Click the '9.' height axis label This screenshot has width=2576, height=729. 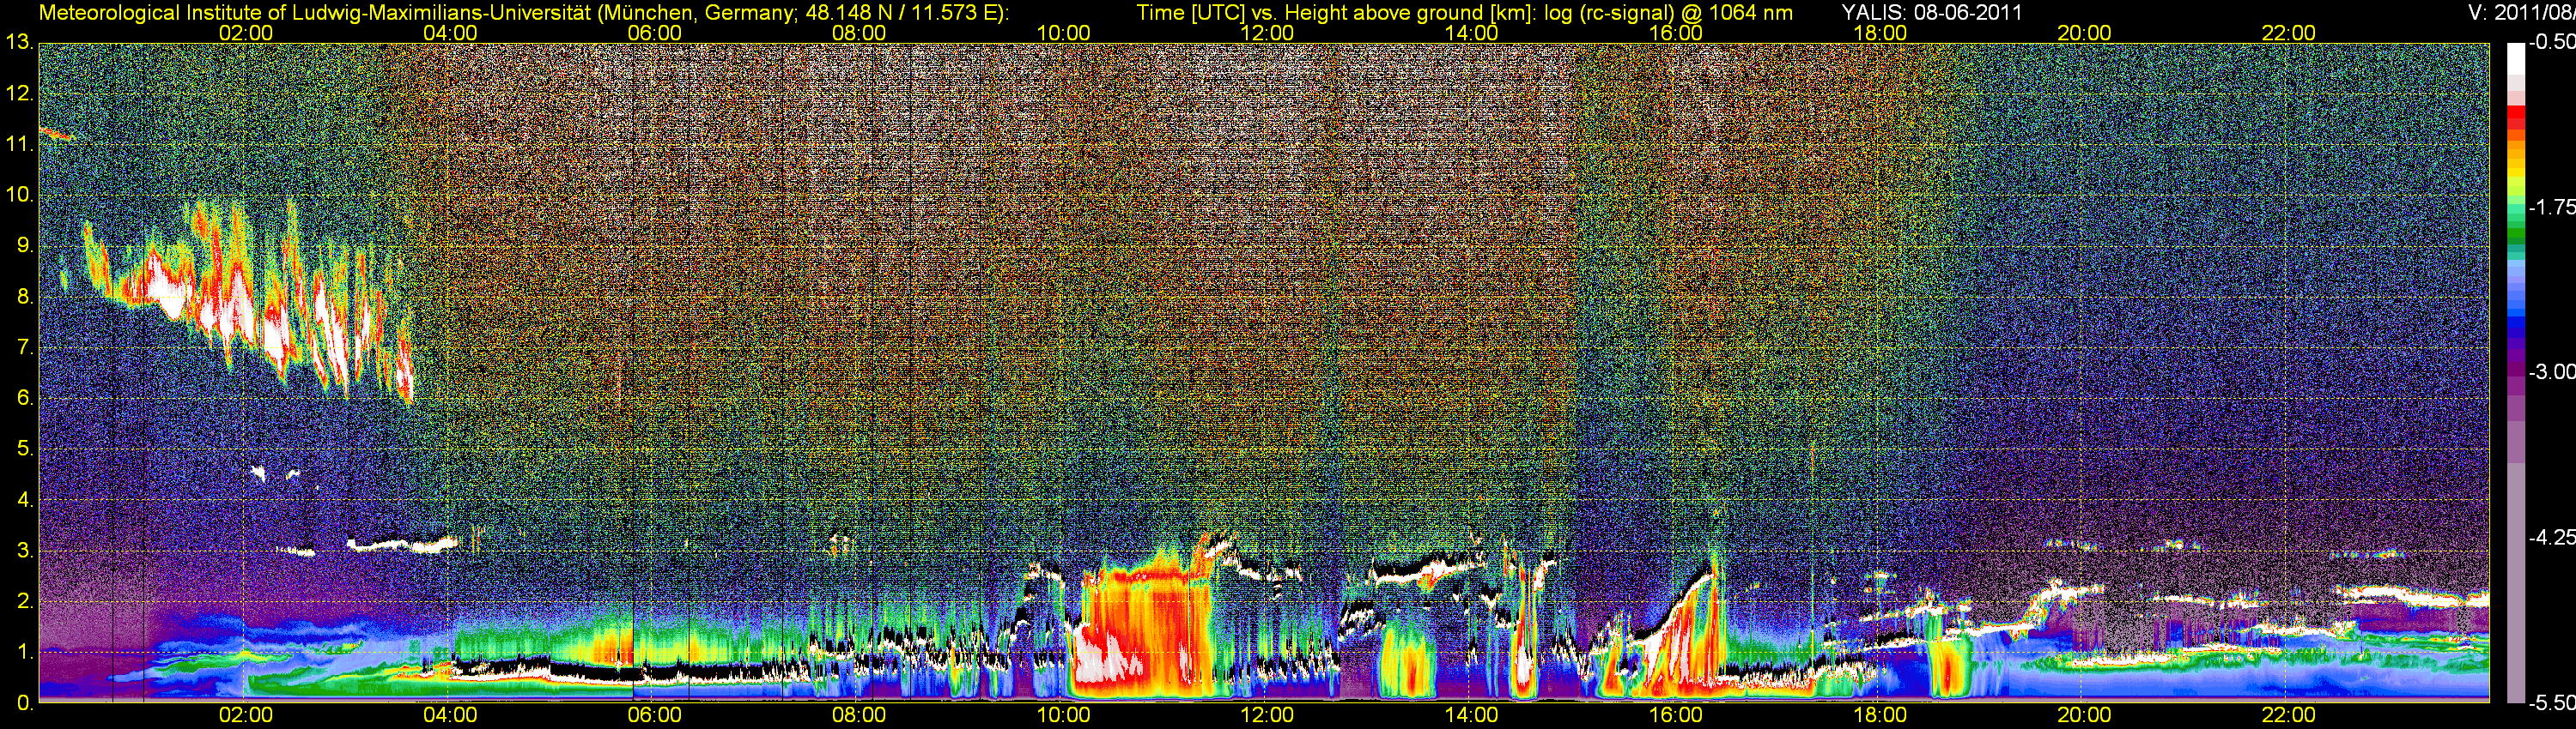(25, 245)
